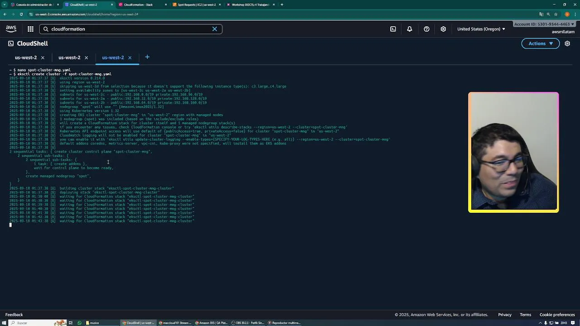Screen dimensions: 580x326
Task: Close the CloudFormation - Stack browser tab
Action: [166, 5]
